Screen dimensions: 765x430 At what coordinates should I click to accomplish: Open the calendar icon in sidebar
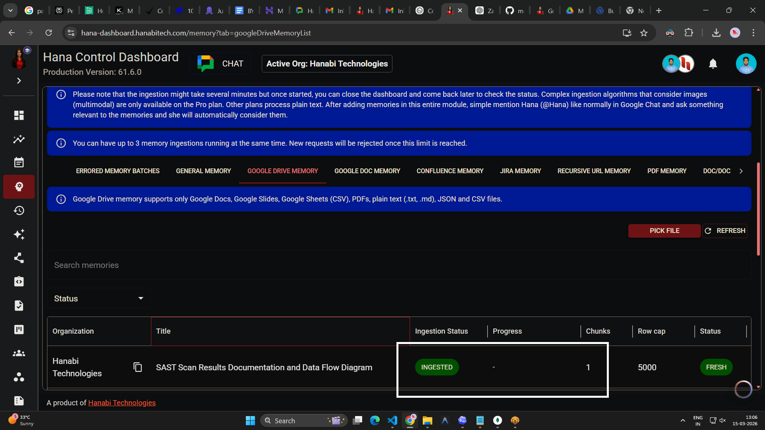tap(19, 162)
